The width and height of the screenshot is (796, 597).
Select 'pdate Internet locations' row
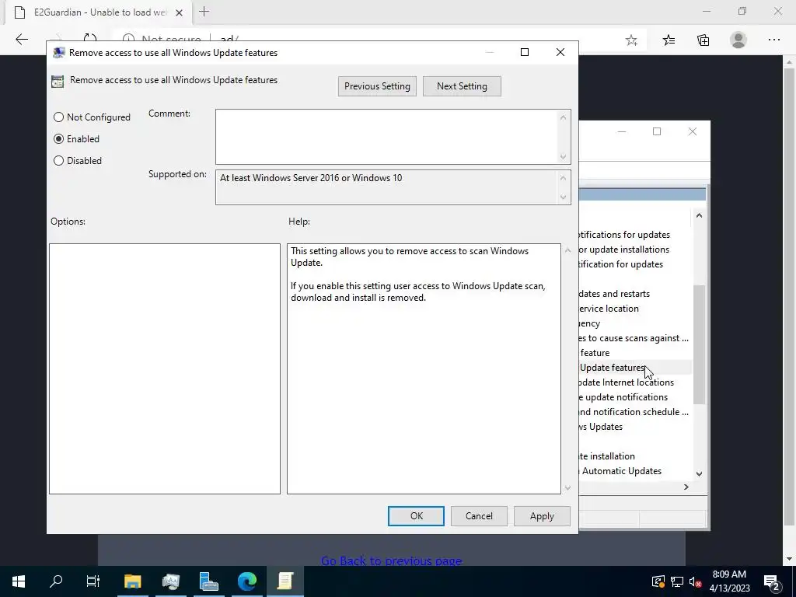coord(635,382)
